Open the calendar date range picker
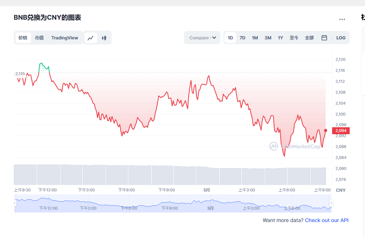 click(x=324, y=38)
